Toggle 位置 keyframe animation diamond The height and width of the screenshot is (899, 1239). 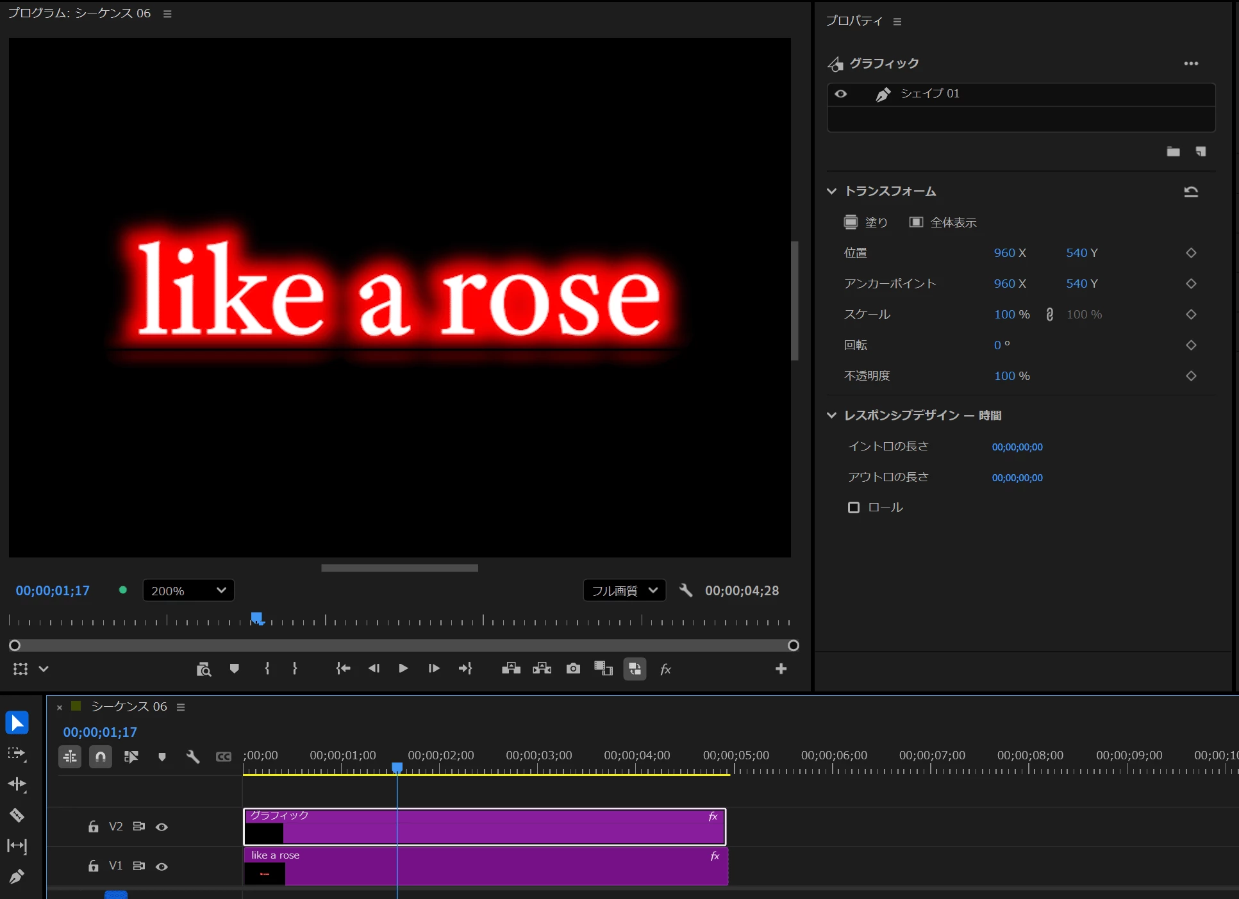coord(1191,253)
